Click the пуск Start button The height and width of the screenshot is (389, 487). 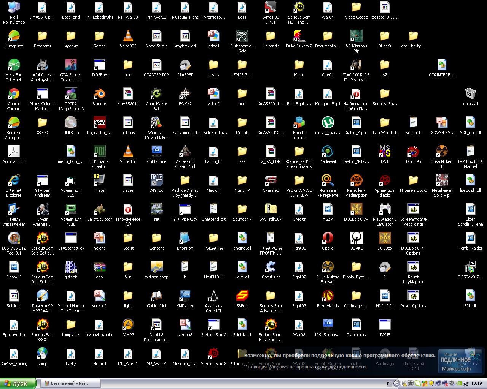pos(18,383)
